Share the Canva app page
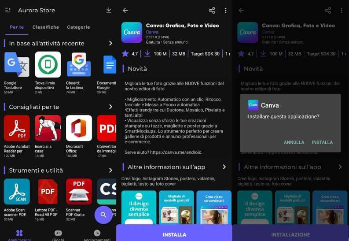Image resolution: width=349 pixels, height=241 pixels. pos(212,10)
